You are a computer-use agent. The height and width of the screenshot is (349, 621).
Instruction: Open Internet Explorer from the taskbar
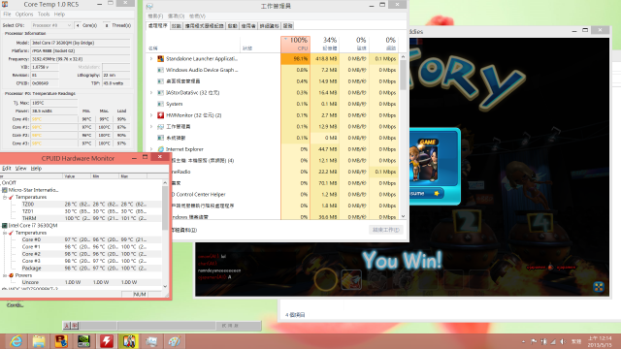coord(16,340)
